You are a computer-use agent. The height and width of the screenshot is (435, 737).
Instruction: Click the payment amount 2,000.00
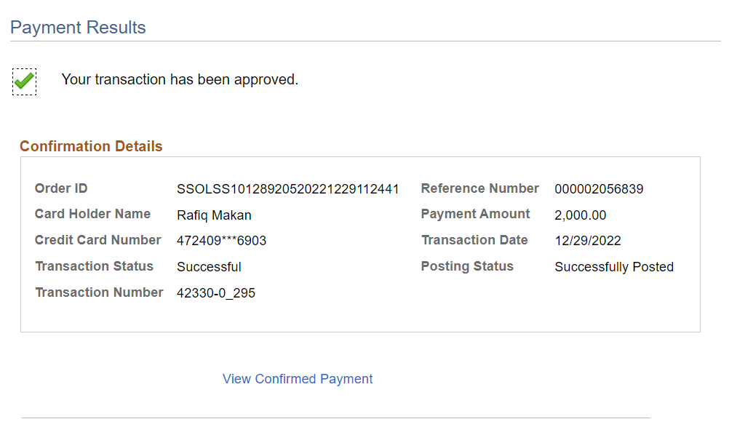(x=580, y=215)
